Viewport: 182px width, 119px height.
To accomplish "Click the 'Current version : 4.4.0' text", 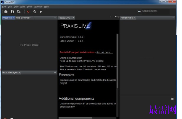I will [x=71, y=37].
